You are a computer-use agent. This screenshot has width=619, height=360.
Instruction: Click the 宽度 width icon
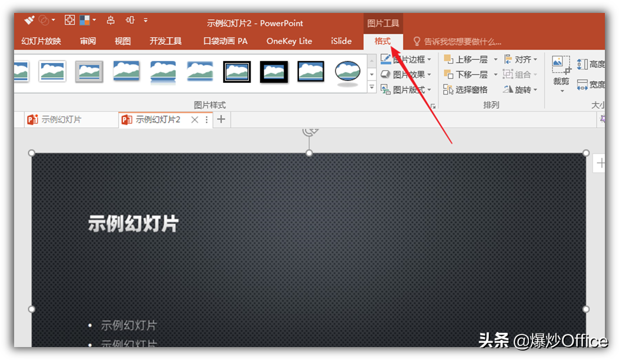pos(583,85)
